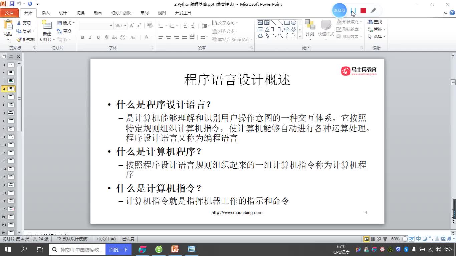Click the language 中文(中国) status button
Viewport: 456px width, 256px height.
pos(106,239)
